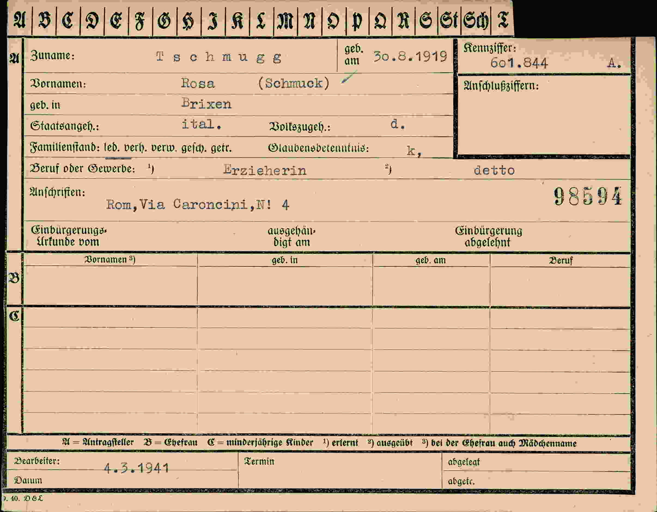Click the Beruf oder Gewerbe label
This screenshot has height=512, width=657.
(83, 169)
